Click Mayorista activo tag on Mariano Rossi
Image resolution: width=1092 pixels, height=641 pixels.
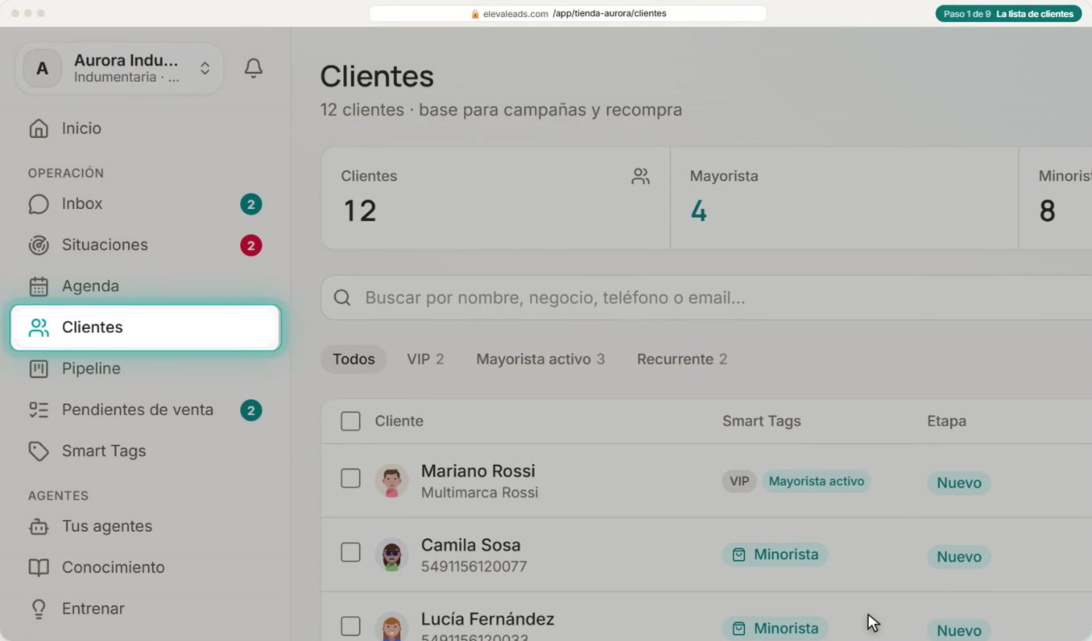point(816,482)
